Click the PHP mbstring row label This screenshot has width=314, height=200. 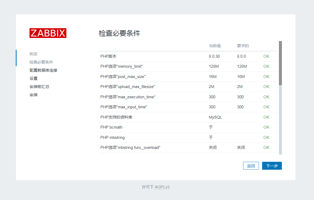coord(112,138)
